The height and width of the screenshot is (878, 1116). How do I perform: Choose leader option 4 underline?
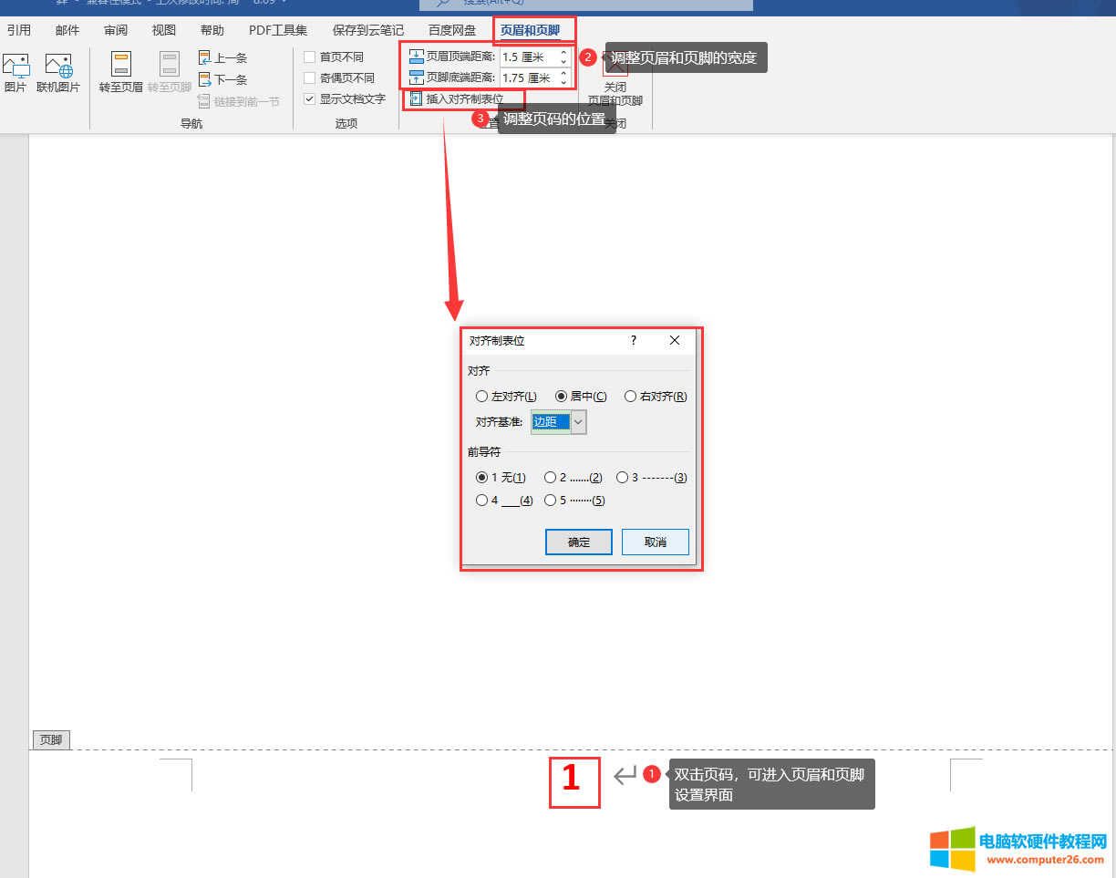pyautogui.click(x=481, y=500)
